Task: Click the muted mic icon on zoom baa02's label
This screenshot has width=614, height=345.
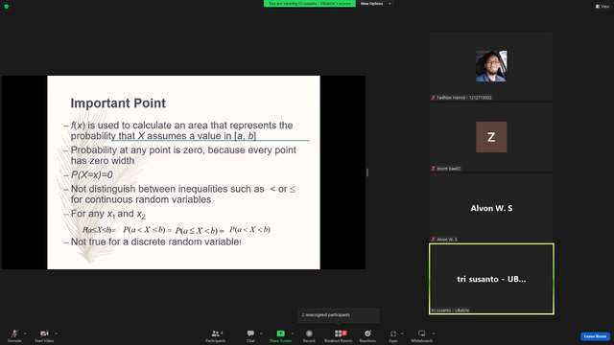Action: pyautogui.click(x=433, y=169)
